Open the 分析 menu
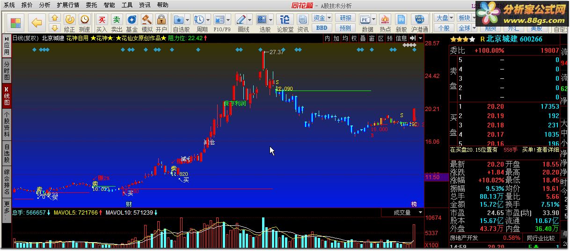The height and width of the screenshot is (251, 570). coord(45,5)
